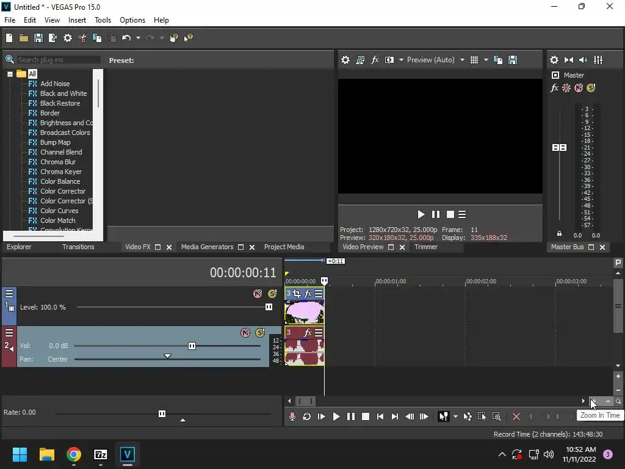Switch to Media Generators tab
The height and width of the screenshot is (469, 625).
pyautogui.click(x=208, y=247)
